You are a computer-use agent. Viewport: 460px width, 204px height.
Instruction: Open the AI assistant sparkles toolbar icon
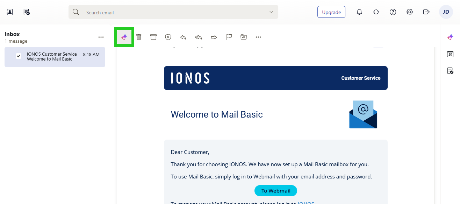click(124, 37)
